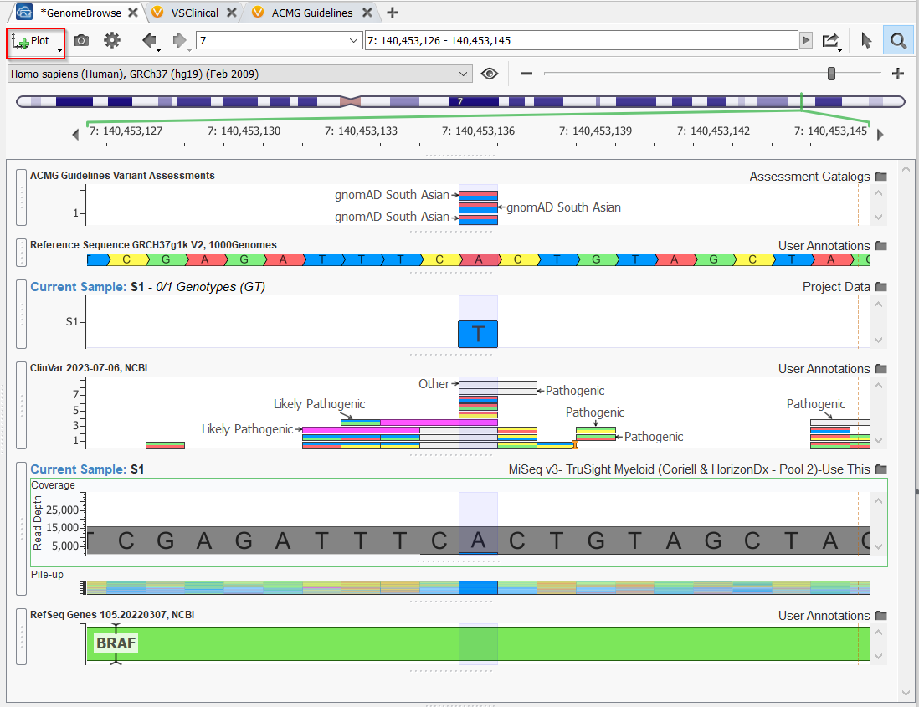
Task: Click the Pile-up track label
Action: (x=47, y=575)
